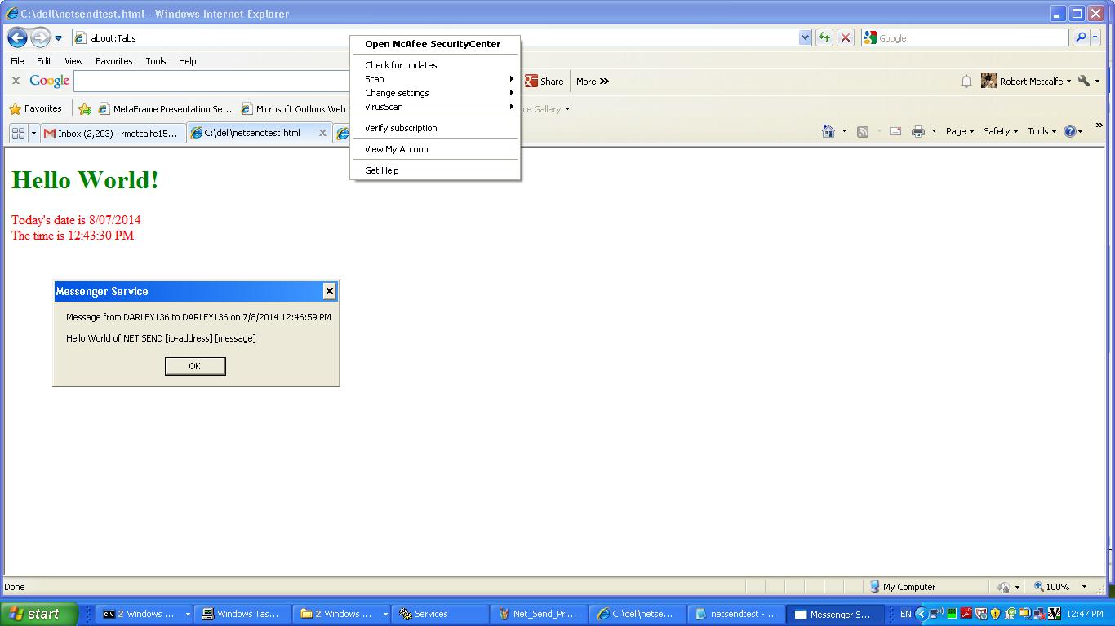This screenshot has width=1115, height=626.
Task: Click the Adobe Acrobat tray icon
Action: click(966, 614)
